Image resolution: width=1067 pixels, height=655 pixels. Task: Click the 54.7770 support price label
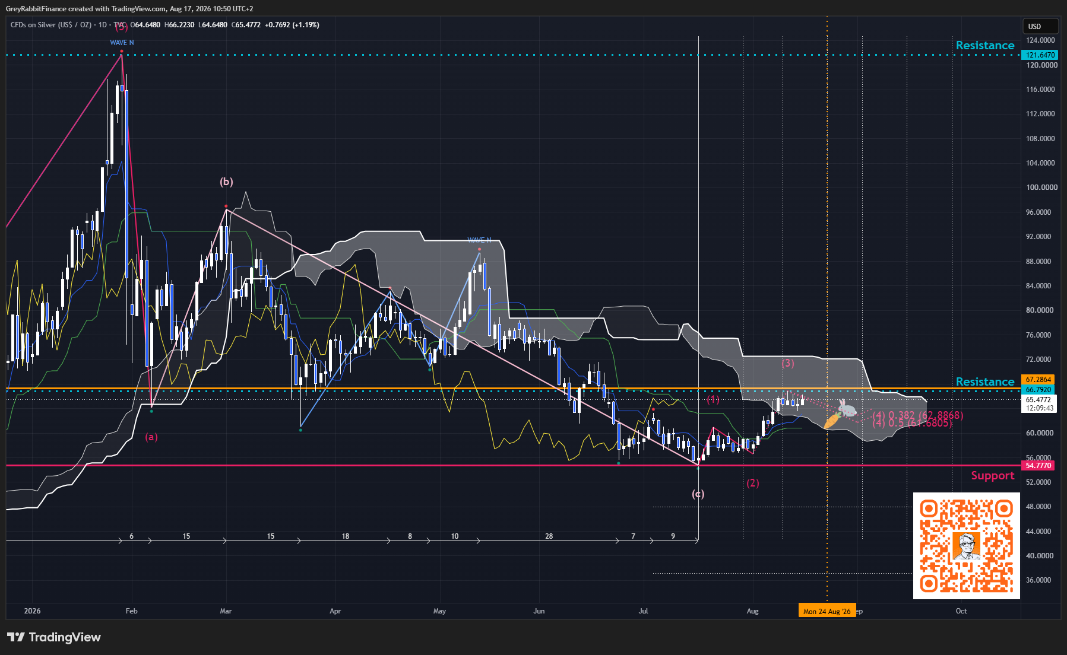(1038, 466)
